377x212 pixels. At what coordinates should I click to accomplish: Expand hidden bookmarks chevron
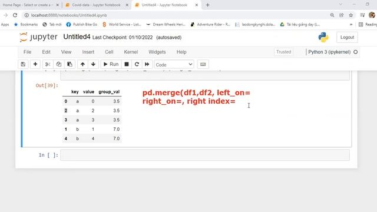pyautogui.click(x=351, y=25)
